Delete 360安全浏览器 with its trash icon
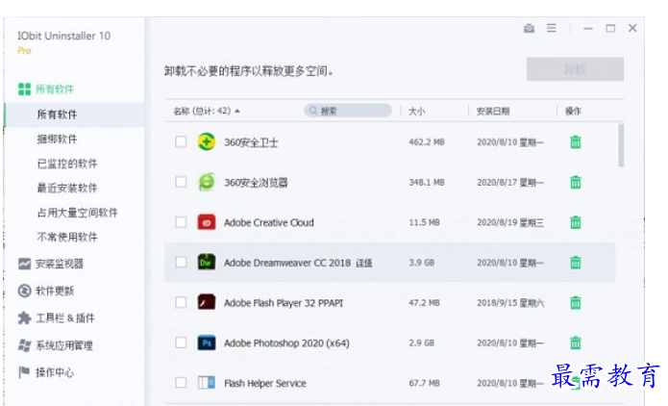668x406 pixels. (576, 182)
